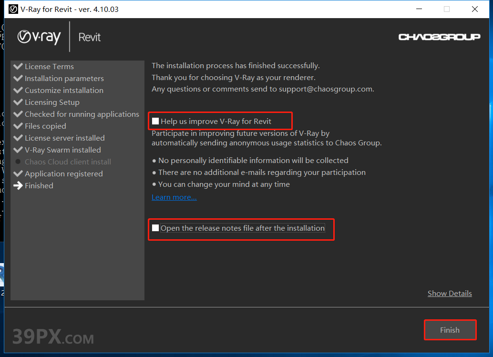Select the License Terms step
The width and height of the screenshot is (493, 357).
pos(50,67)
